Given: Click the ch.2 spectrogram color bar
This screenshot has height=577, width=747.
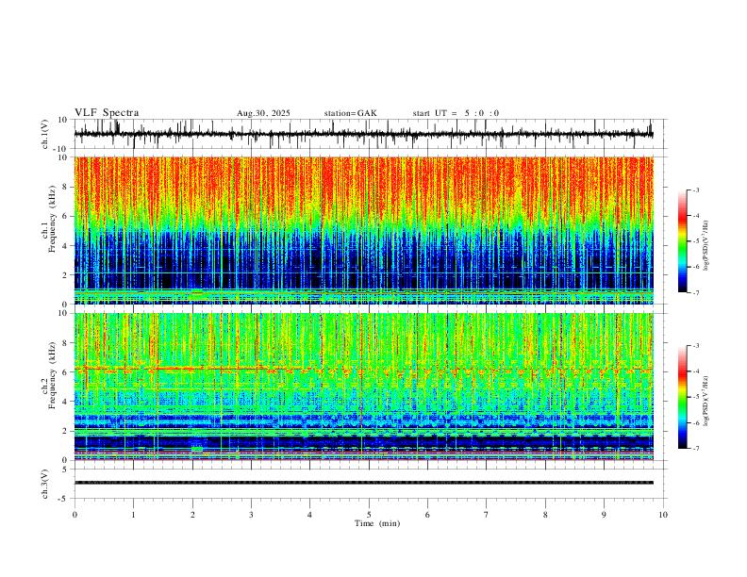Looking at the screenshot, I should tap(683, 397).
